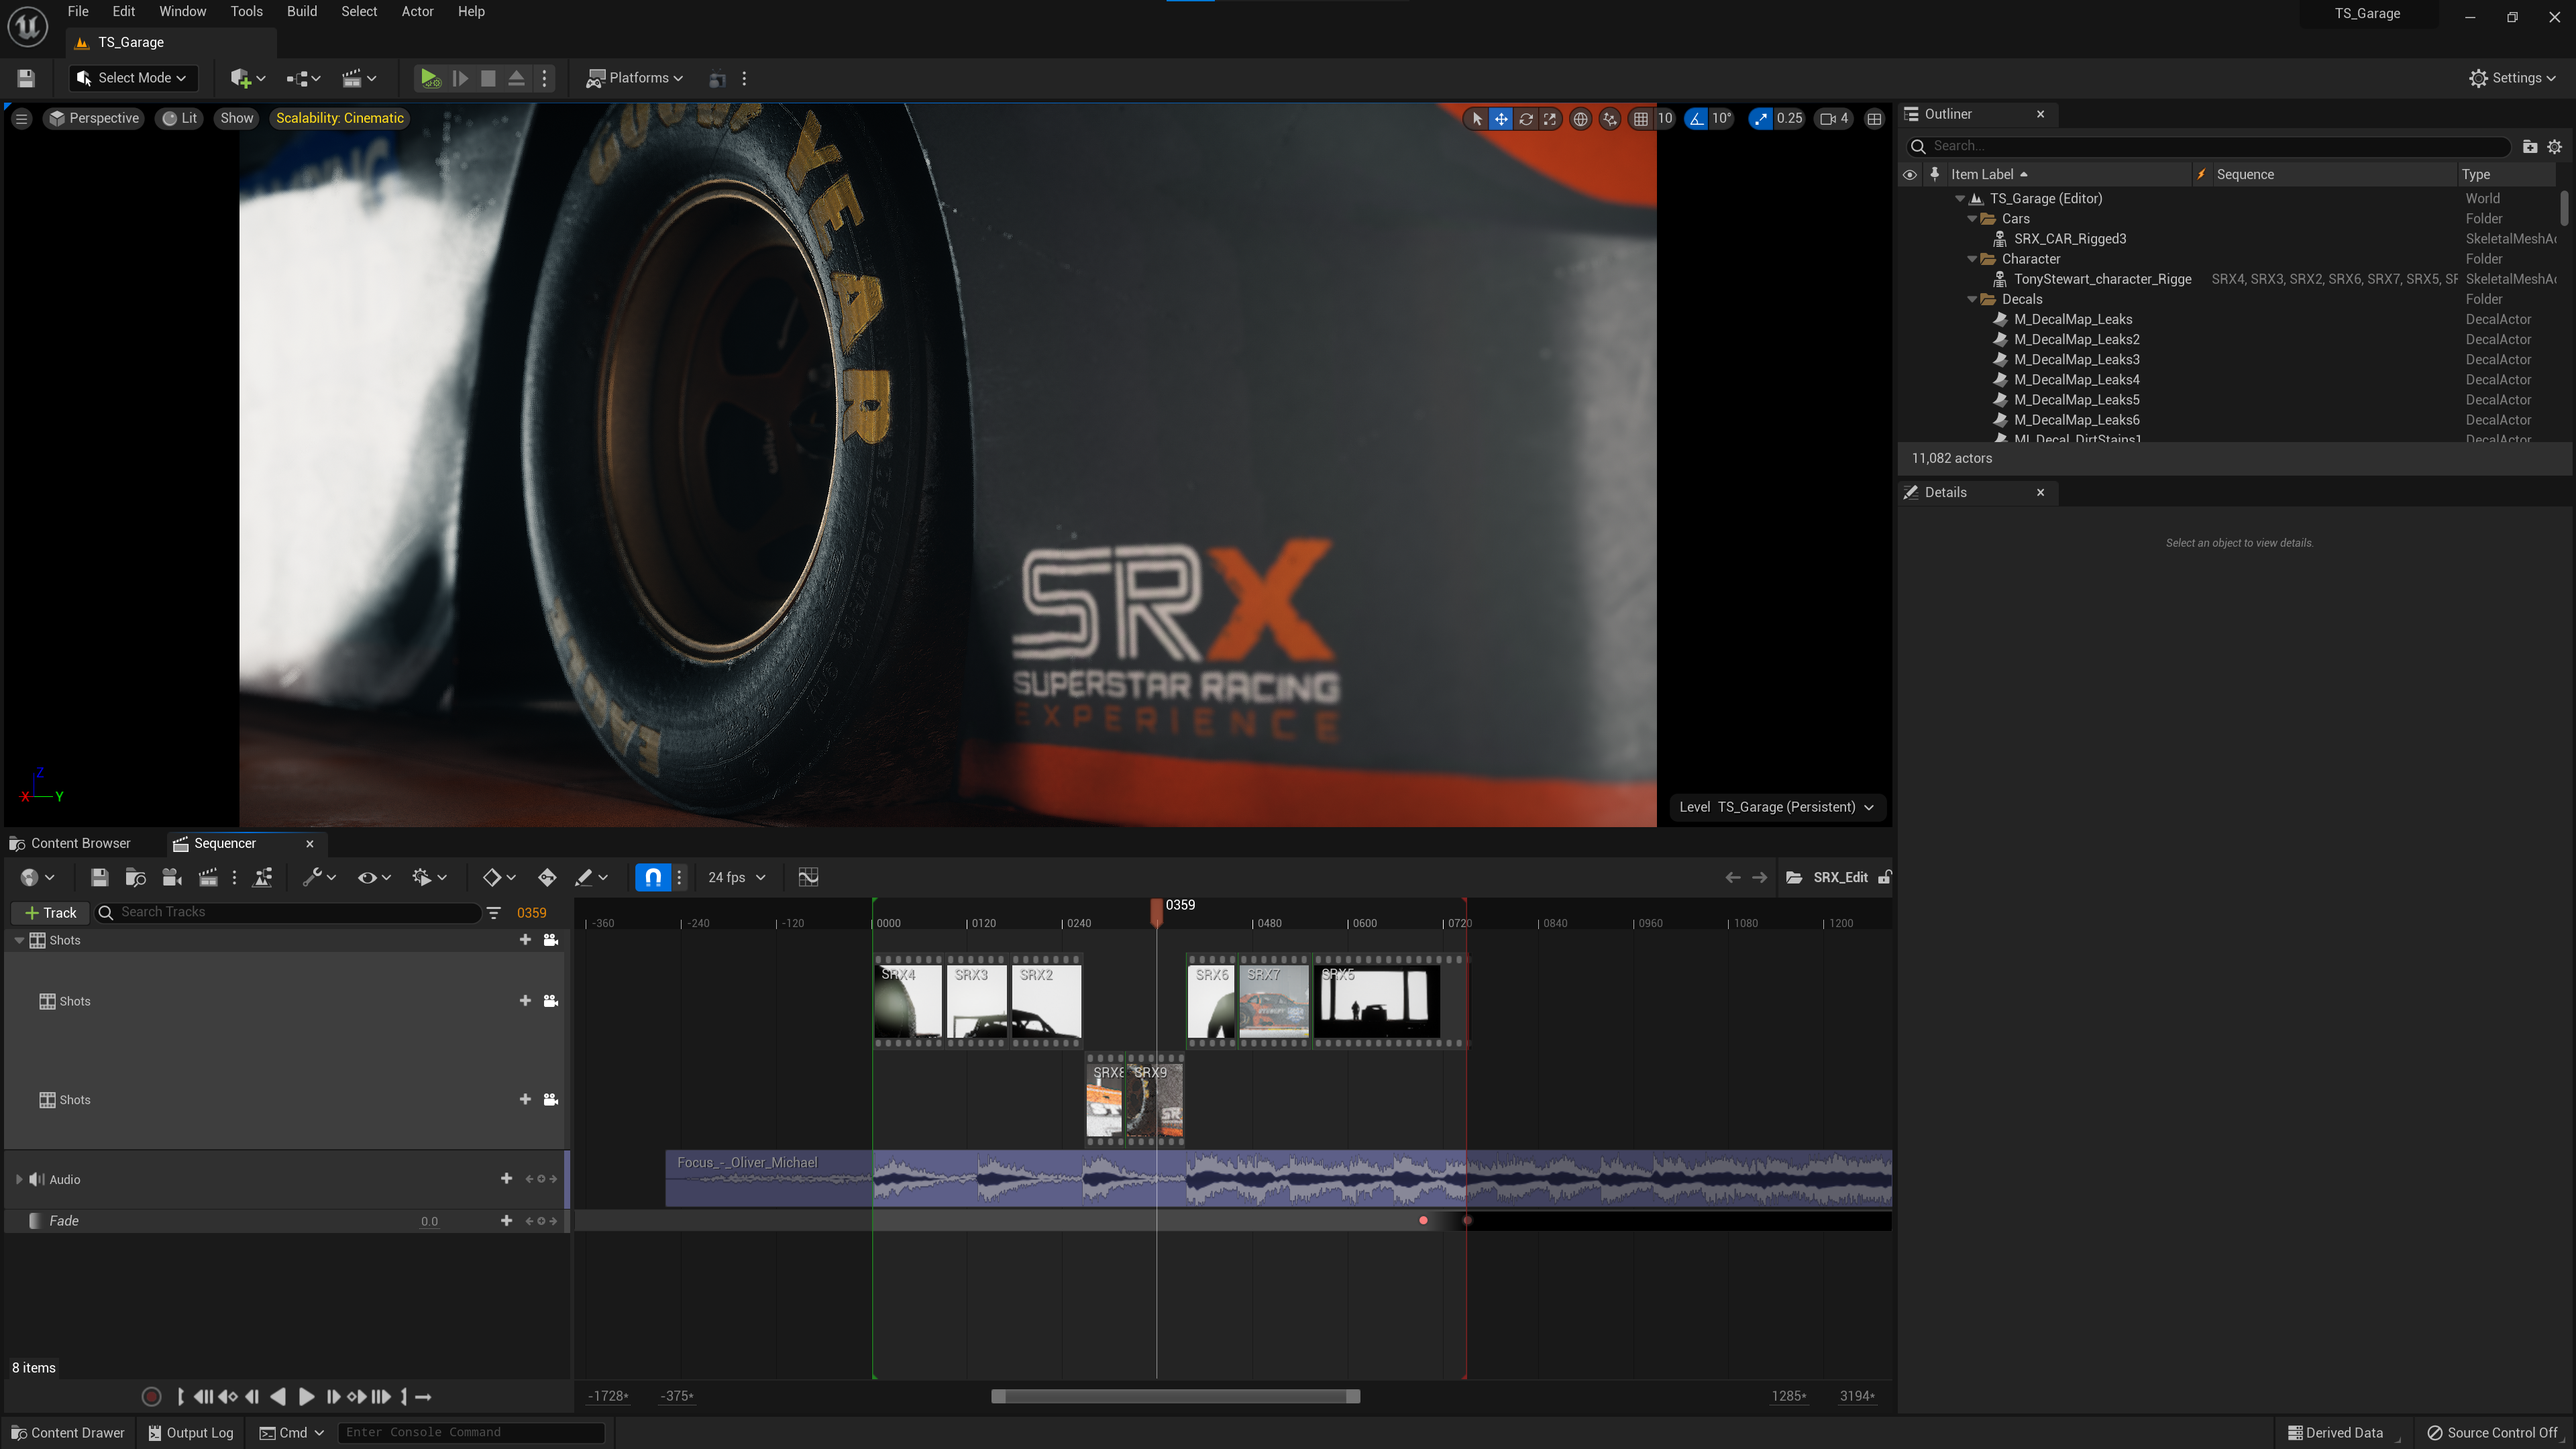Click the add Track button
The image size is (2576, 1449).
click(50, 912)
